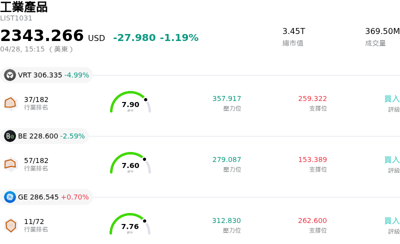Open VRT industry ranking radar icon

point(10,103)
